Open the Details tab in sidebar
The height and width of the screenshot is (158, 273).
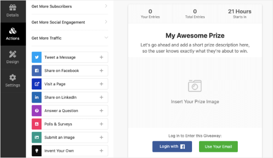click(x=13, y=11)
